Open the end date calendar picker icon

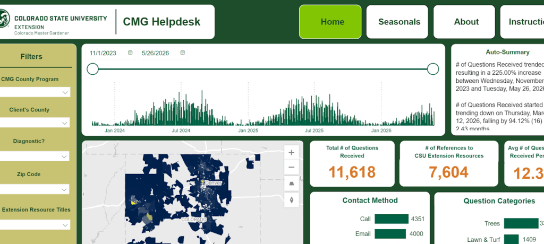(183, 53)
